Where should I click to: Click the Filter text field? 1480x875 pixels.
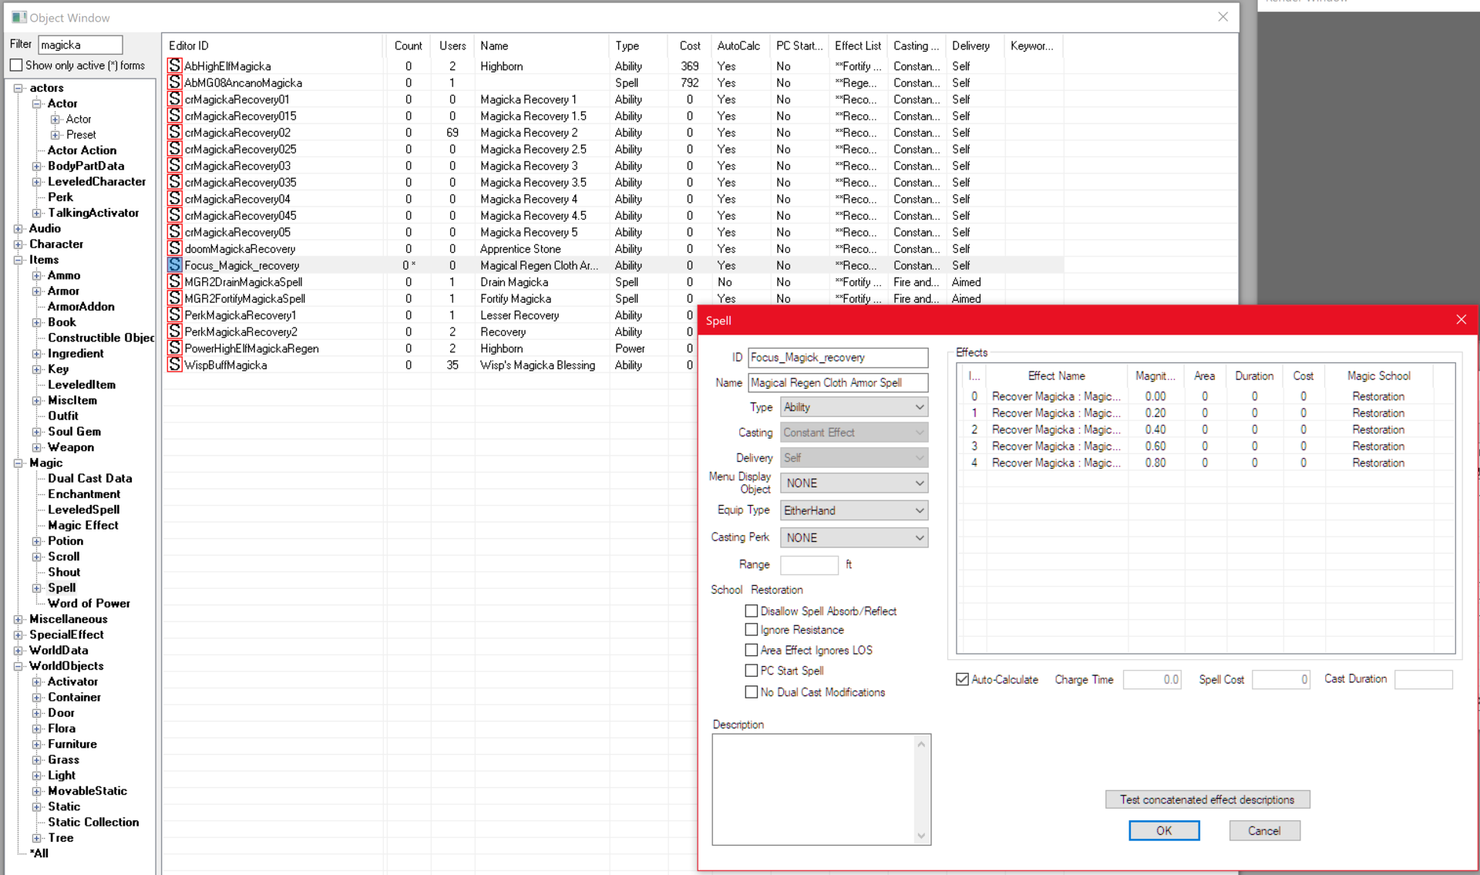[80, 45]
